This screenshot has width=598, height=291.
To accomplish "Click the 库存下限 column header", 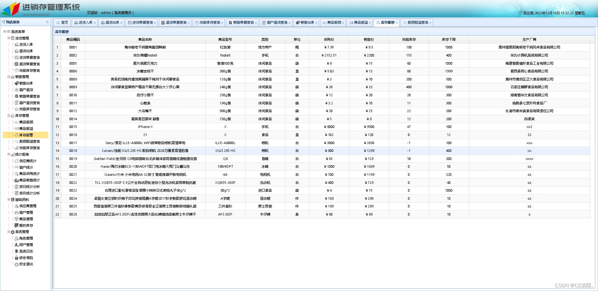I will pyautogui.click(x=449, y=39).
